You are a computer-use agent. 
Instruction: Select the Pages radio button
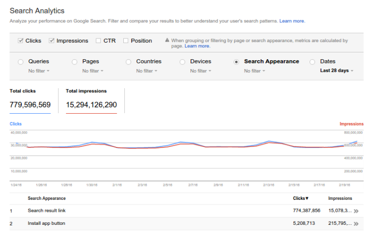coord(74,61)
